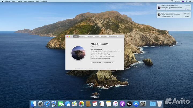
Task: Click Позже on Catalina notification
Action: [187, 9]
